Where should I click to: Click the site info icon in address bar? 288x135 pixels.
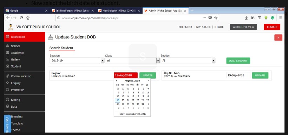tap(59, 18)
